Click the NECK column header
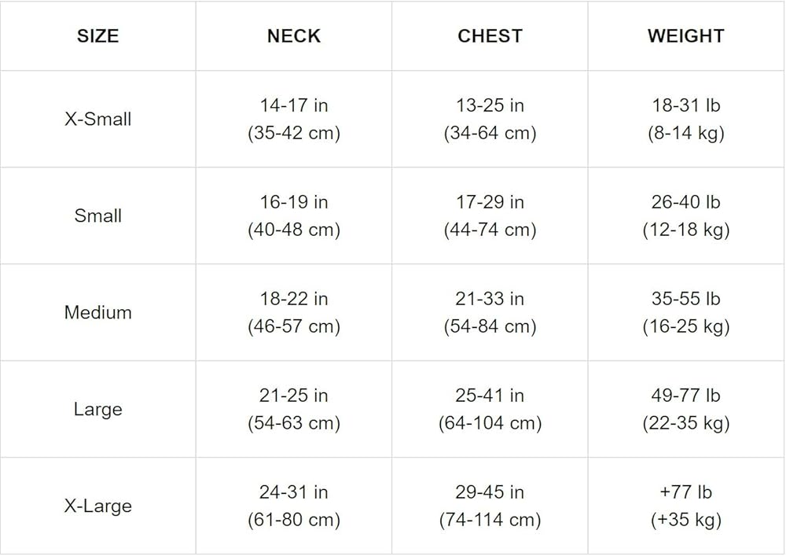 point(294,36)
